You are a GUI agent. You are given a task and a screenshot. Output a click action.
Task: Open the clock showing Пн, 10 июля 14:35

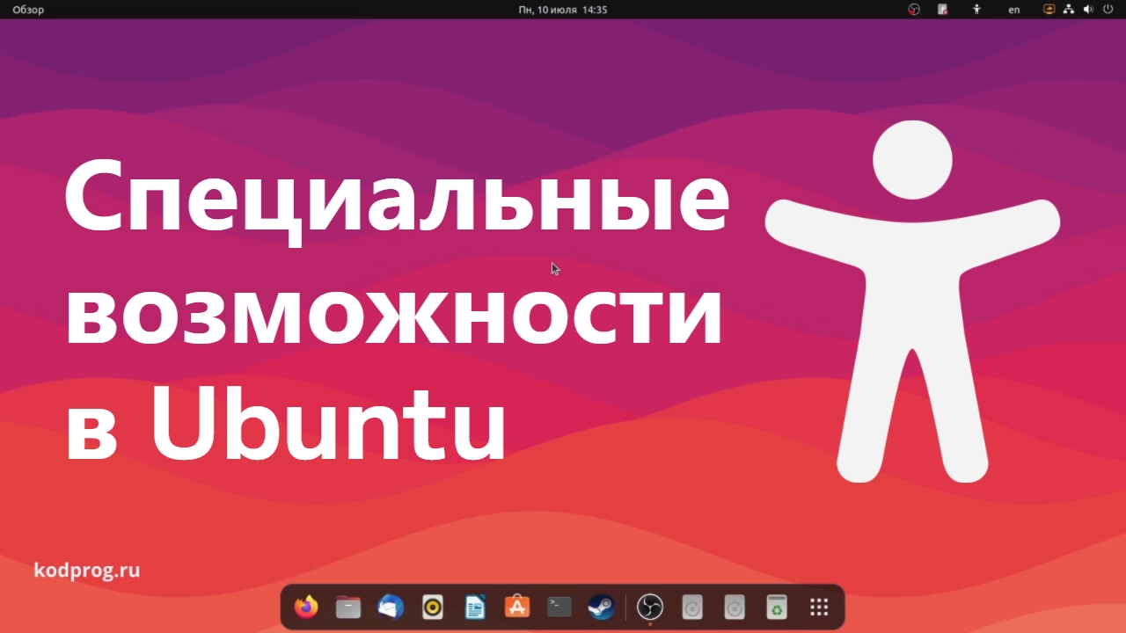pyautogui.click(x=563, y=10)
